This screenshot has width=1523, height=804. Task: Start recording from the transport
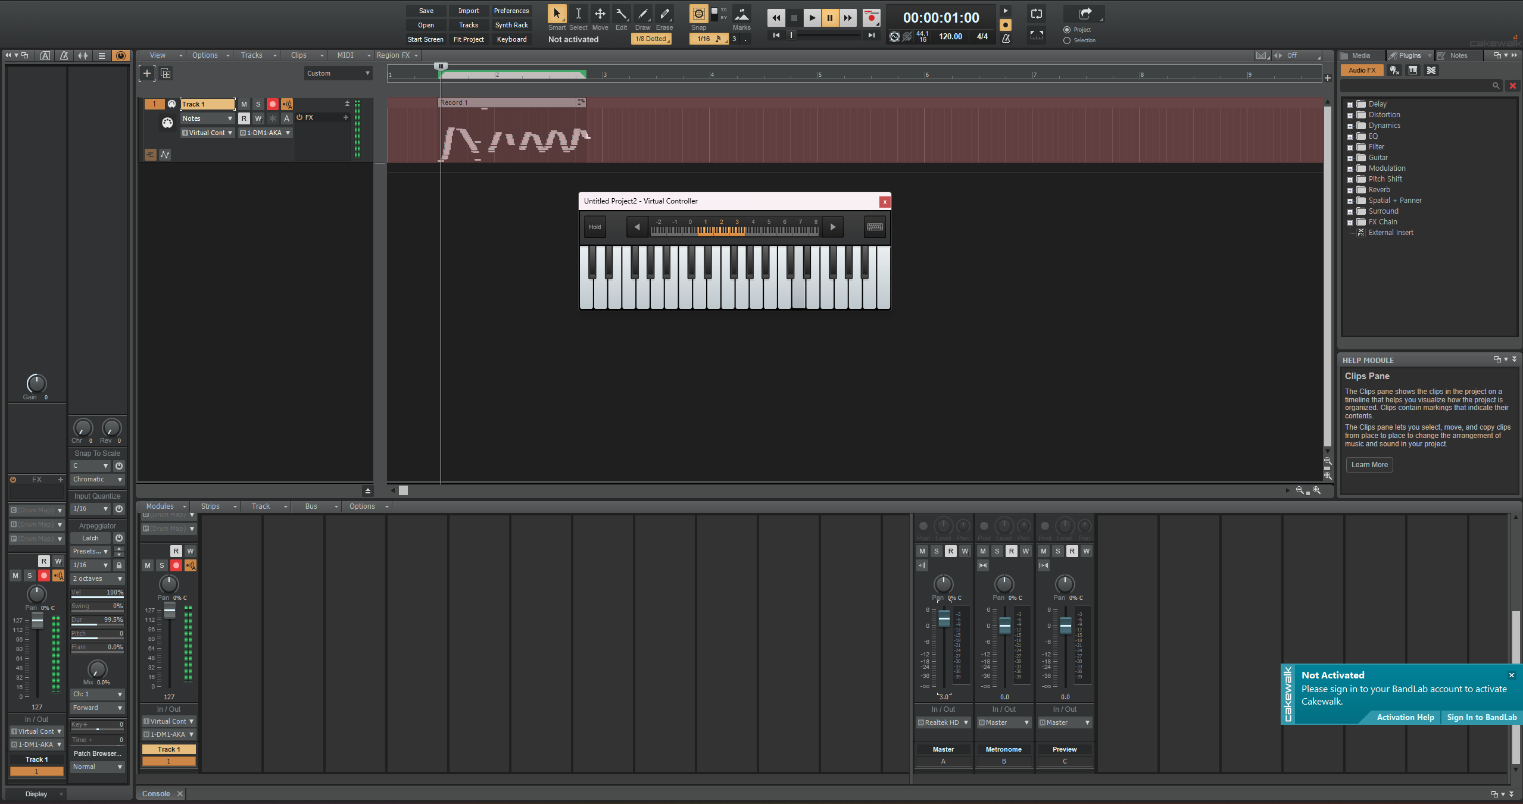point(871,18)
